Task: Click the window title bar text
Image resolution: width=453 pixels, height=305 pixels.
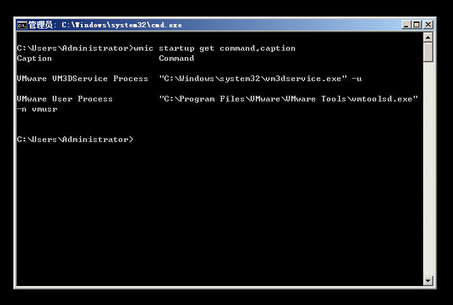Action: pyautogui.click(x=105, y=25)
